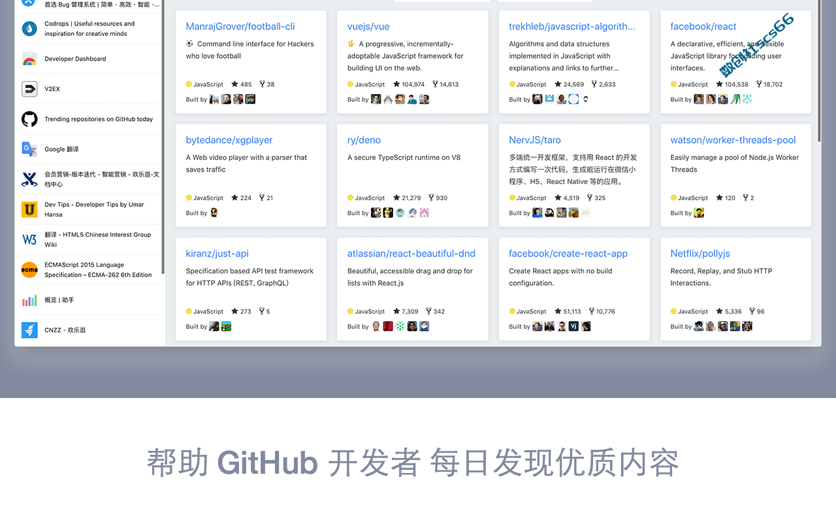This screenshot has width=836, height=522.
Task: Select 'Developer Dashboard' sidebar entry
Action: point(75,59)
